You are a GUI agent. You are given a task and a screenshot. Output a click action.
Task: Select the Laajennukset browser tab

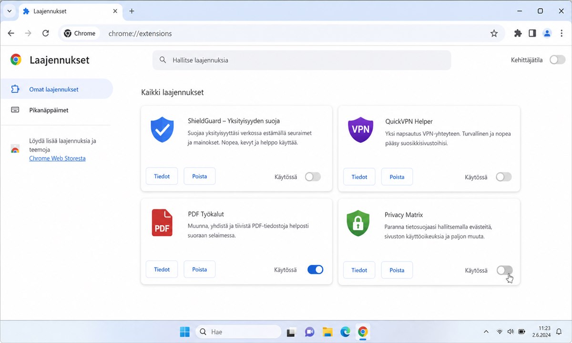click(70, 12)
